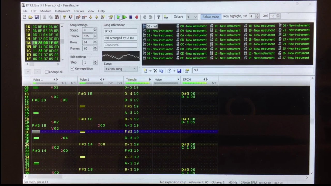Activate the context help pointer

pyautogui.click(x=70, y=17)
